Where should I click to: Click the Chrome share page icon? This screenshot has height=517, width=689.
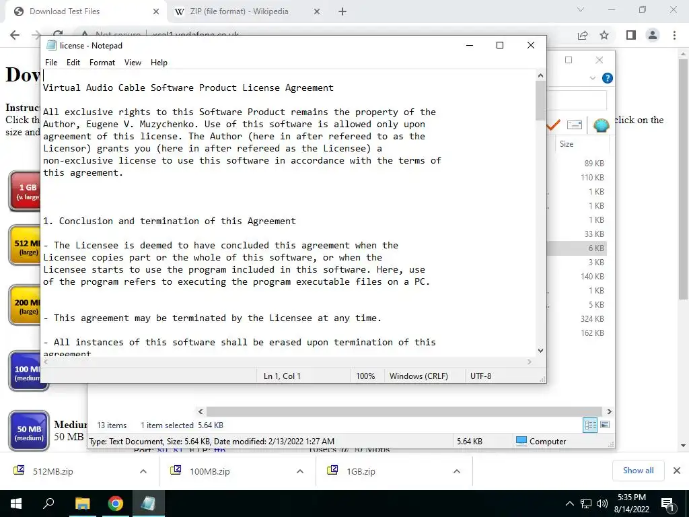click(x=583, y=35)
